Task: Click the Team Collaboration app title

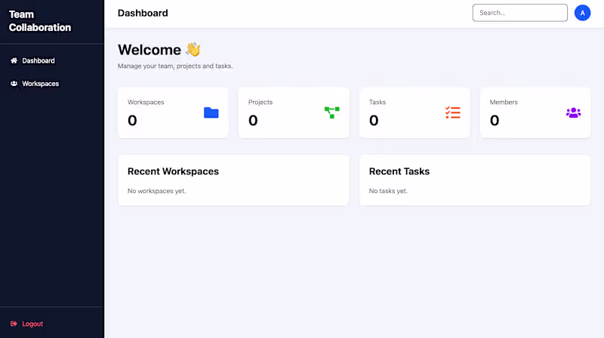Action: point(40,21)
